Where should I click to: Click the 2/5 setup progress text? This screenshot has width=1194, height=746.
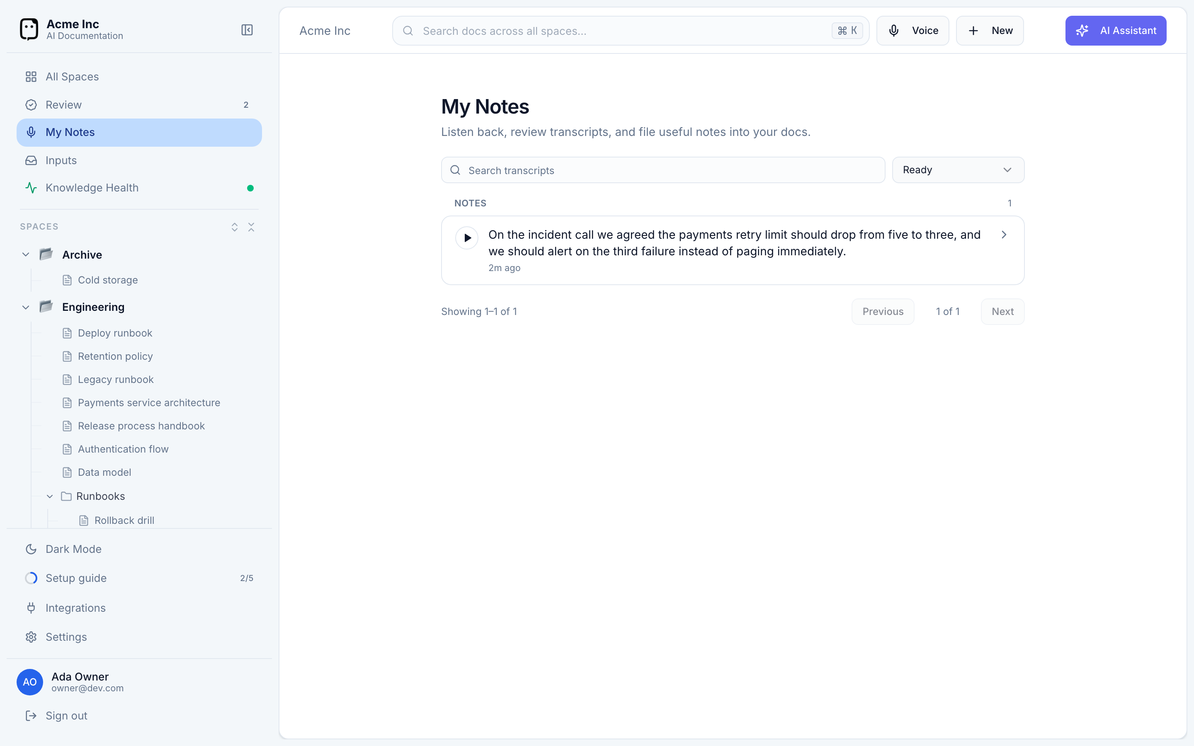pos(247,578)
